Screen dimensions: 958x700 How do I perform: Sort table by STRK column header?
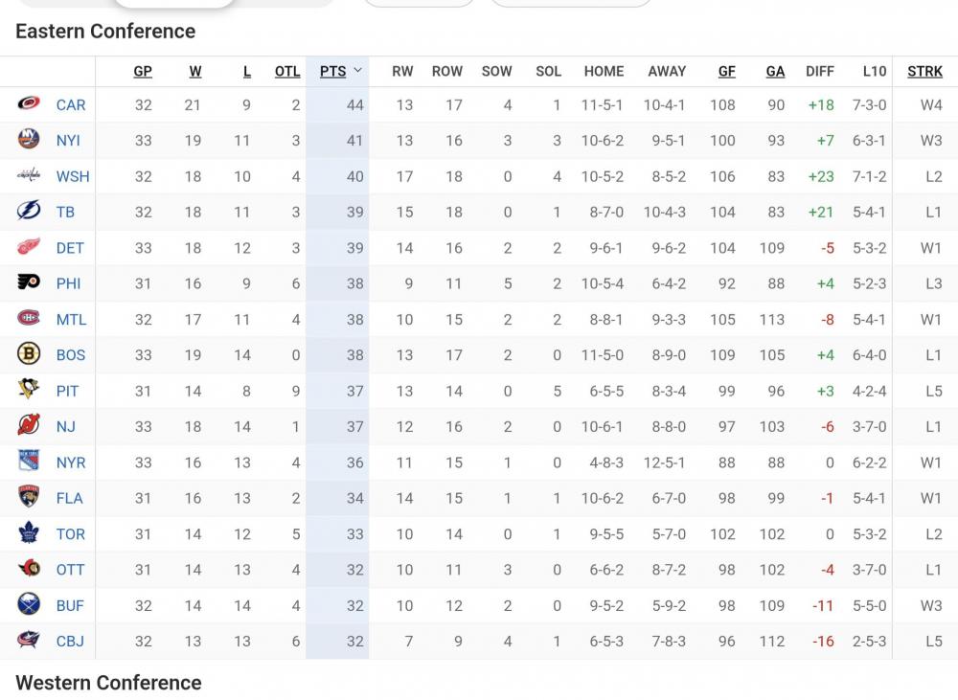(924, 71)
